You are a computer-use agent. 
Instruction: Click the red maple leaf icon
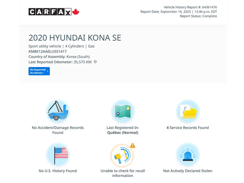point(75,12)
